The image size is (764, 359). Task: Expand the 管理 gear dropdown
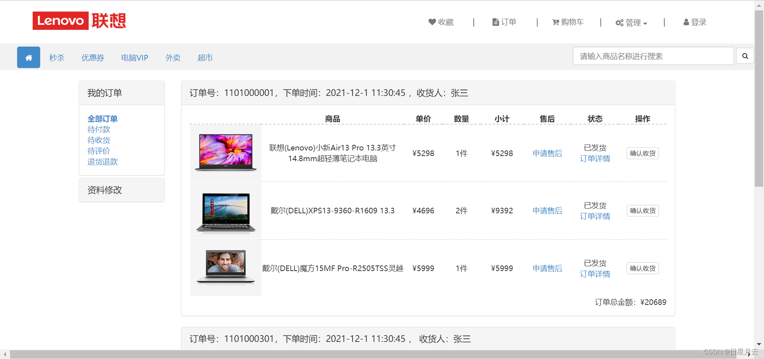631,23
